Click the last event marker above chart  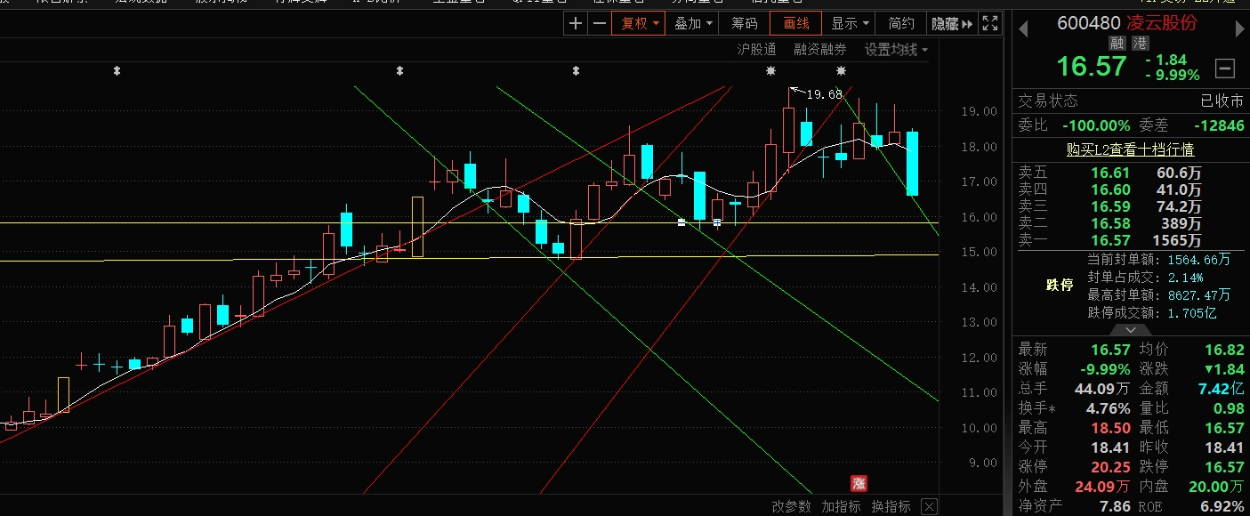(x=841, y=70)
